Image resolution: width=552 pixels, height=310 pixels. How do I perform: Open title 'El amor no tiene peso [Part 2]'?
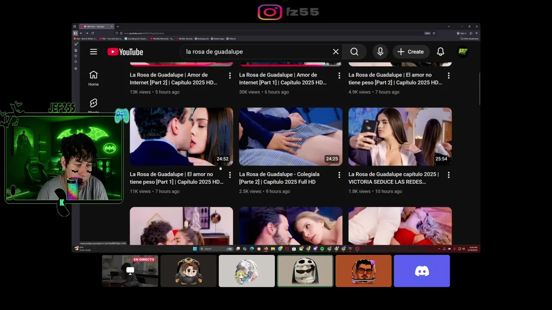click(x=395, y=79)
